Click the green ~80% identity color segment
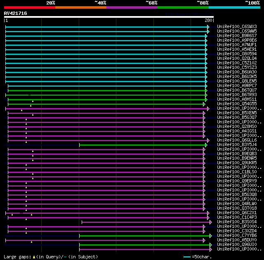This screenshot has width=264, height=260. tap(183, 7)
